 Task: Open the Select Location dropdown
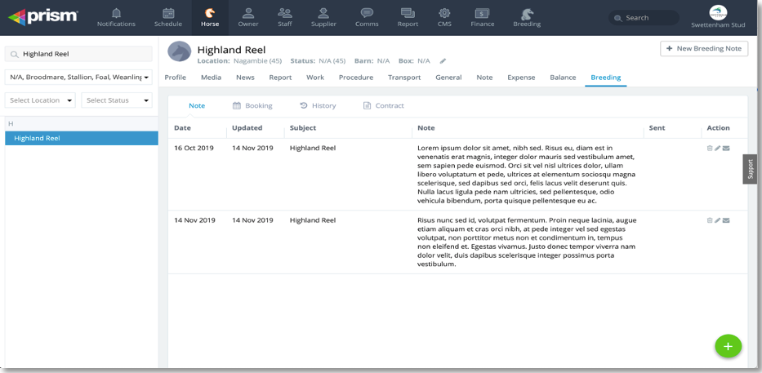(40, 100)
